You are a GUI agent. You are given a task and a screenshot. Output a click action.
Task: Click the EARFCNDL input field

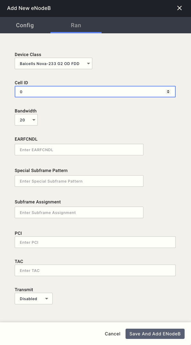79,150
